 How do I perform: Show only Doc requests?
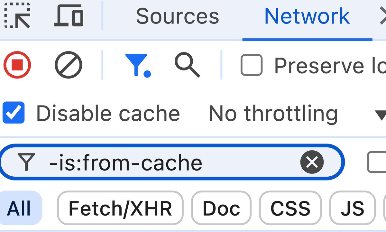coord(221,208)
